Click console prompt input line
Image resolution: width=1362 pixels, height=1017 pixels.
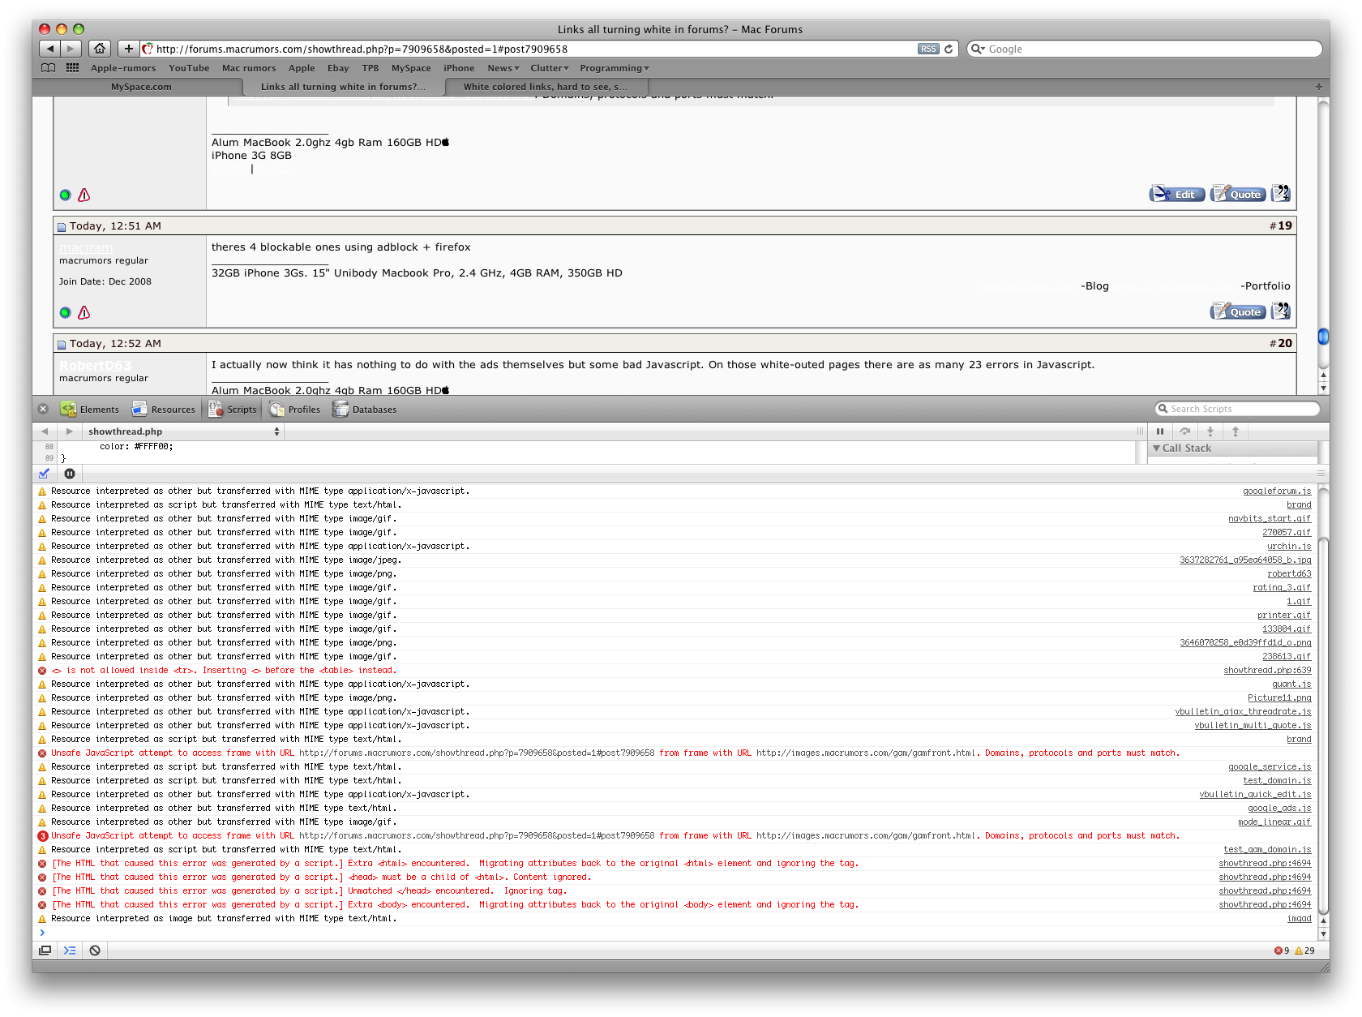[673, 933]
